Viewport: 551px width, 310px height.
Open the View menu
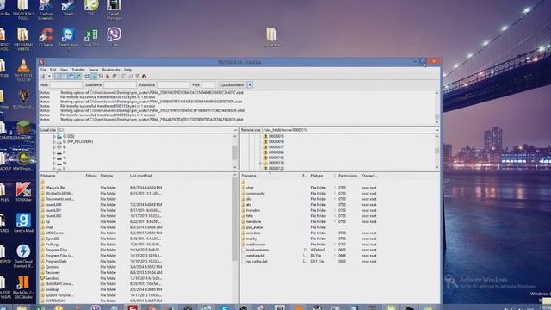pyautogui.click(x=64, y=70)
